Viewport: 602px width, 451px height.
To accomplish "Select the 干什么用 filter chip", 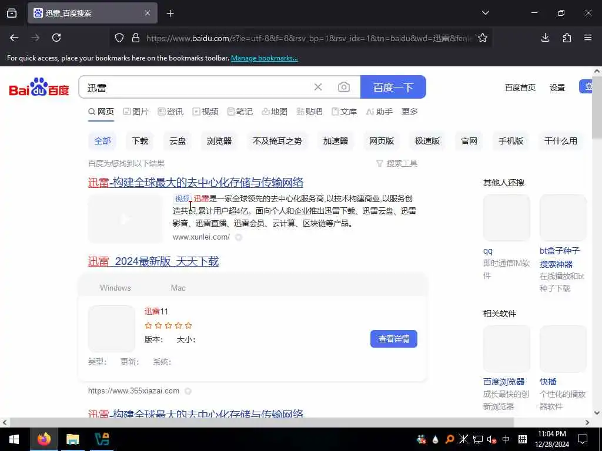I will coord(561,141).
